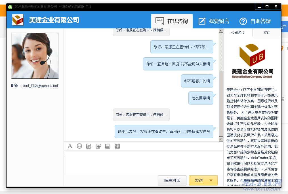
Task: Click the 评 rate service icon
Action: pos(117,146)
